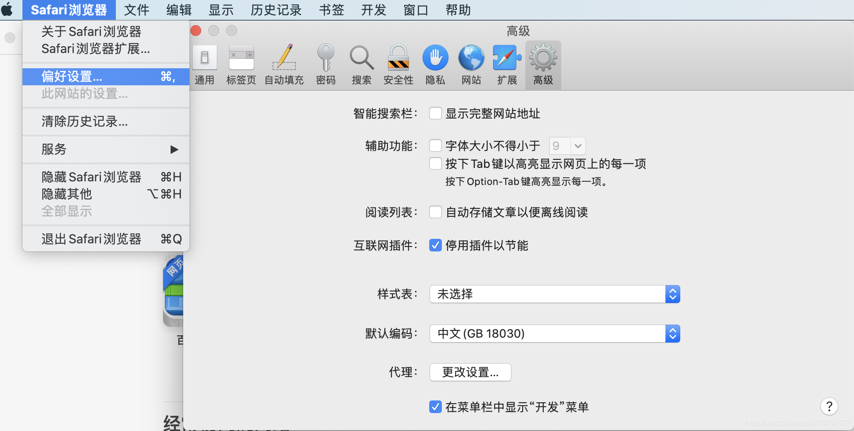Choose 隐藏其他 menu entry
This screenshot has height=431, width=854.
coord(106,194)
